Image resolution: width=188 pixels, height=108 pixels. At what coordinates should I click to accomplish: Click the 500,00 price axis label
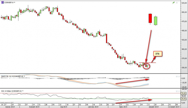coord(184,12)
